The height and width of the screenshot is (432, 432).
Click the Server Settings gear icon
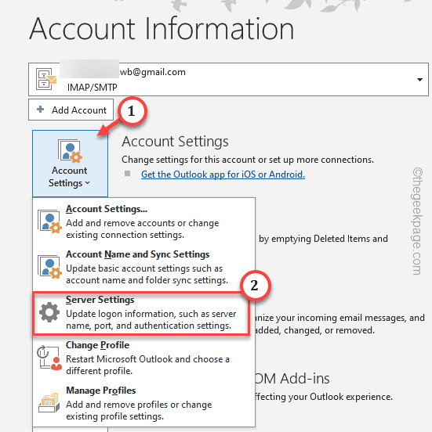coord(49,312)
